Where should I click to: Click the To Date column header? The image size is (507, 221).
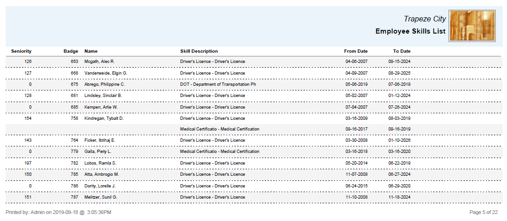pyautogui.click(x=402, y=51)
